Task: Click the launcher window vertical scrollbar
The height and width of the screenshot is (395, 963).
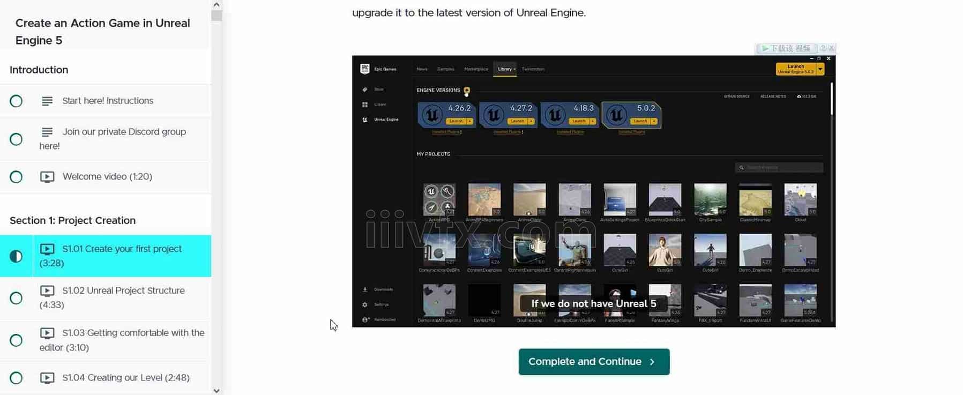Action: (832, 99)
